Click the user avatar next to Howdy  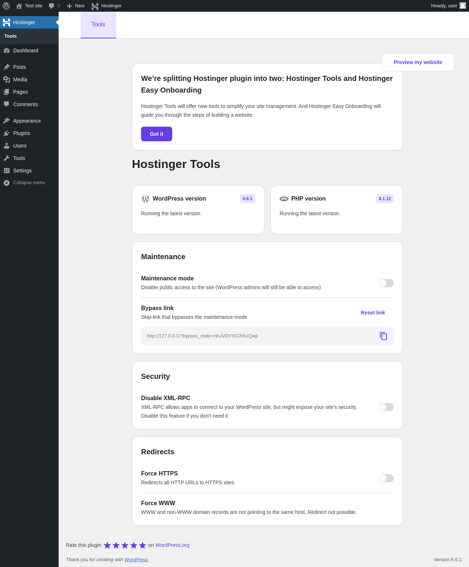coord(463,5)
